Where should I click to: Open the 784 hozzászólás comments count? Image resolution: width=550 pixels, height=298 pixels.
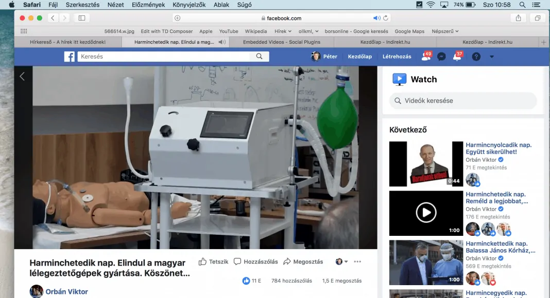(x=291, y=281)
